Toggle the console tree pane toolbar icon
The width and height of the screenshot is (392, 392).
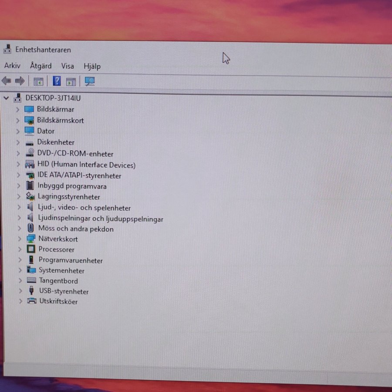(38, 81)
